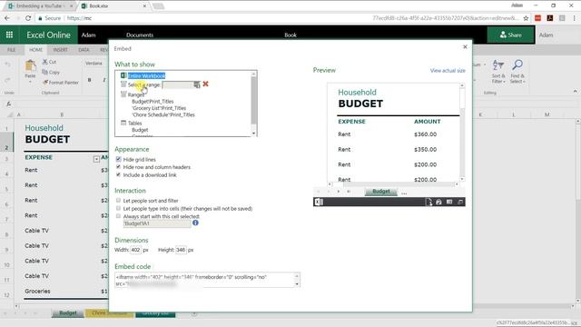Click browser back arrow
The image size is (581, 327).
click(x=7, y=18)
